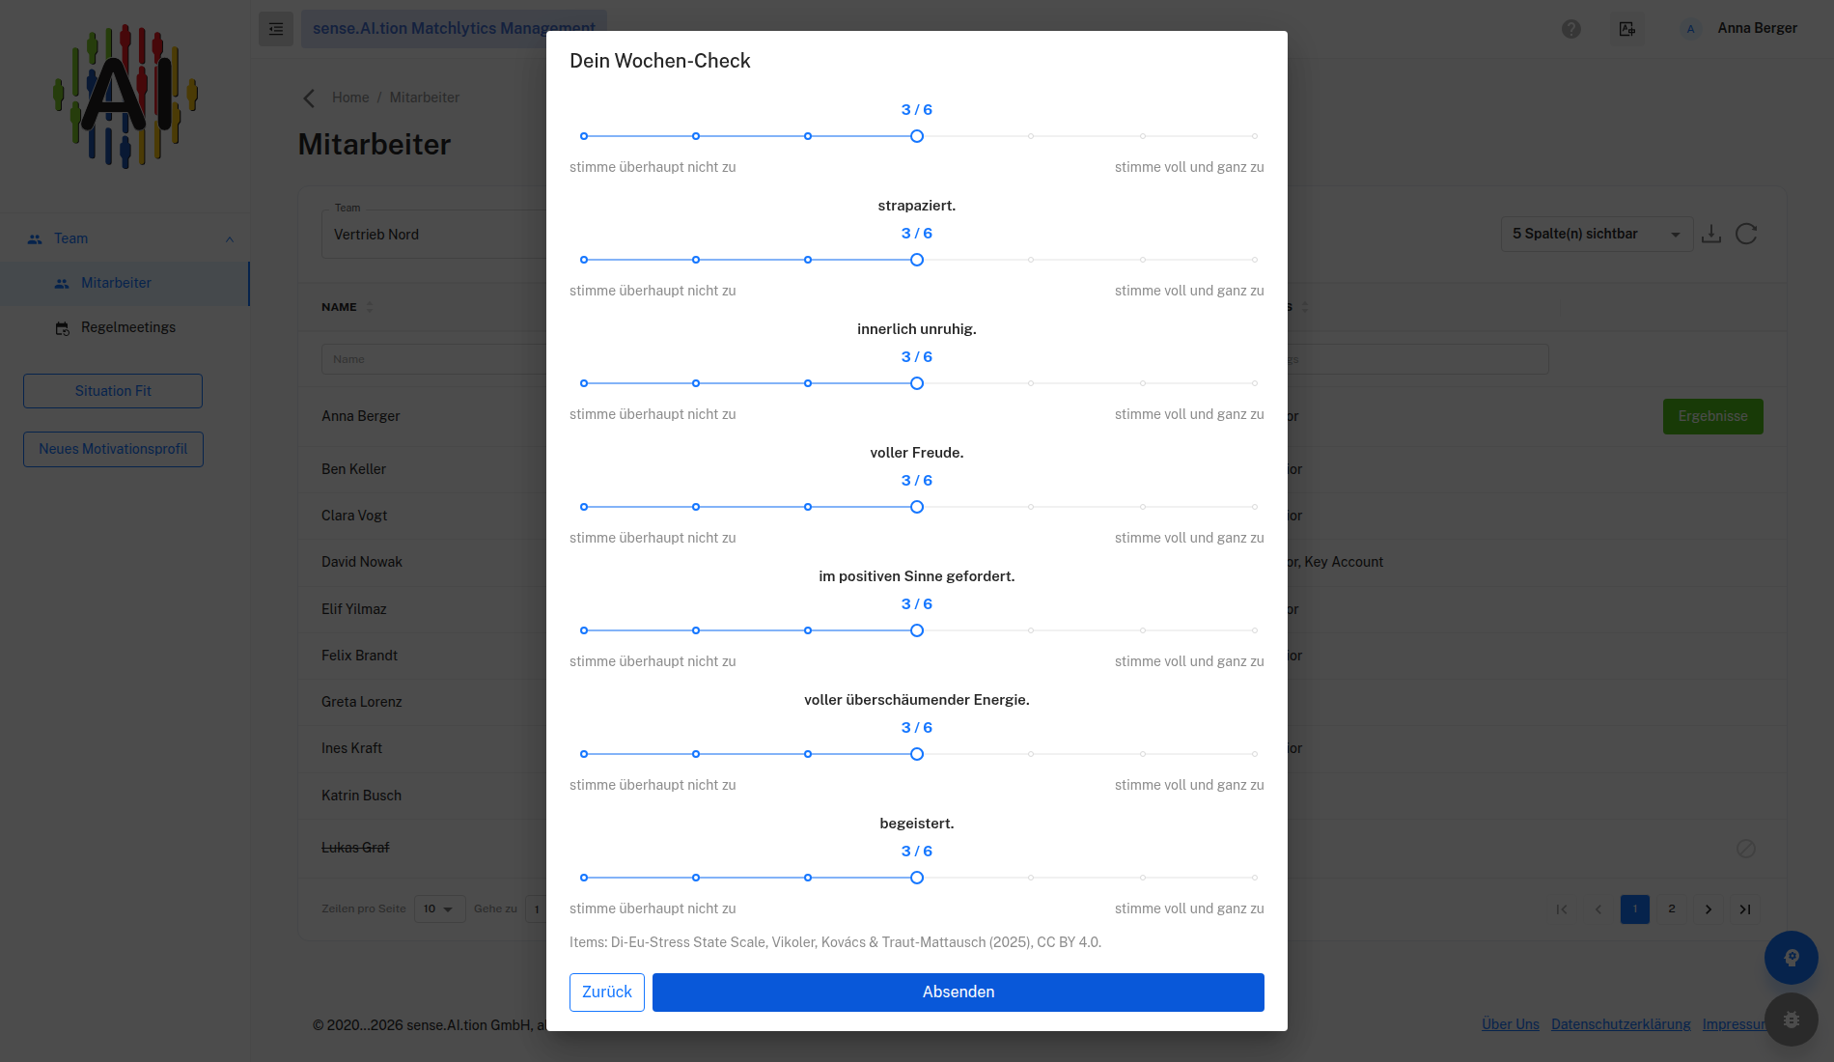Open the help question mark icon
This screenshot has height=1062, width=1834.
[x=1571, y=29]
